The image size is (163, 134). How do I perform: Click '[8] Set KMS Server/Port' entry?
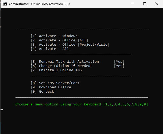pyautogui.click(x=55, y=83)
